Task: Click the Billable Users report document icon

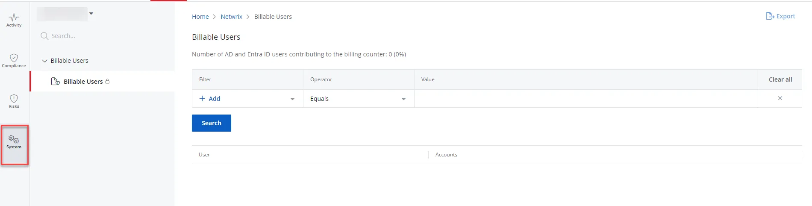Action: [x=55, y=81]
